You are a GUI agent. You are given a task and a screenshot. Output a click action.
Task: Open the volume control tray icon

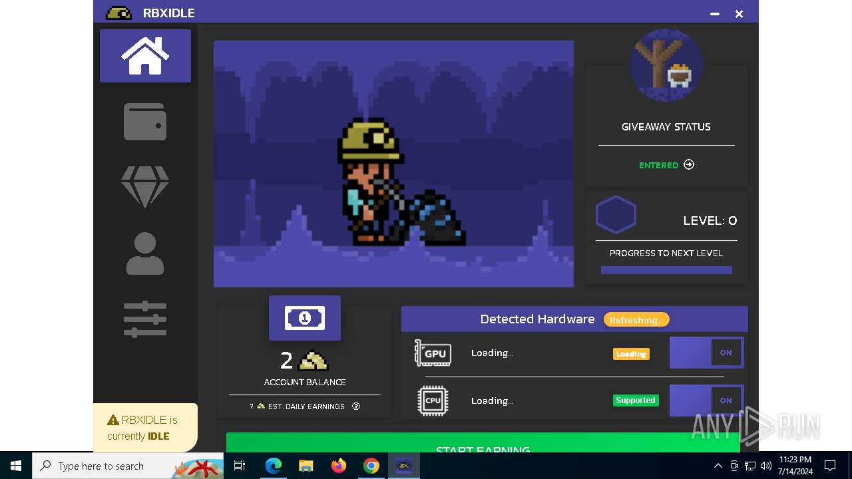pos(765,466)
